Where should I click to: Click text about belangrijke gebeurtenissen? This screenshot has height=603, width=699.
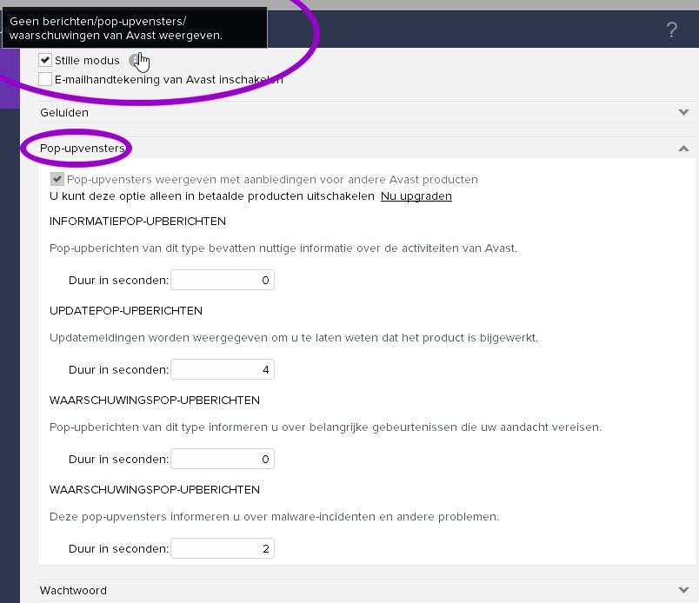(x=325, y=427)
